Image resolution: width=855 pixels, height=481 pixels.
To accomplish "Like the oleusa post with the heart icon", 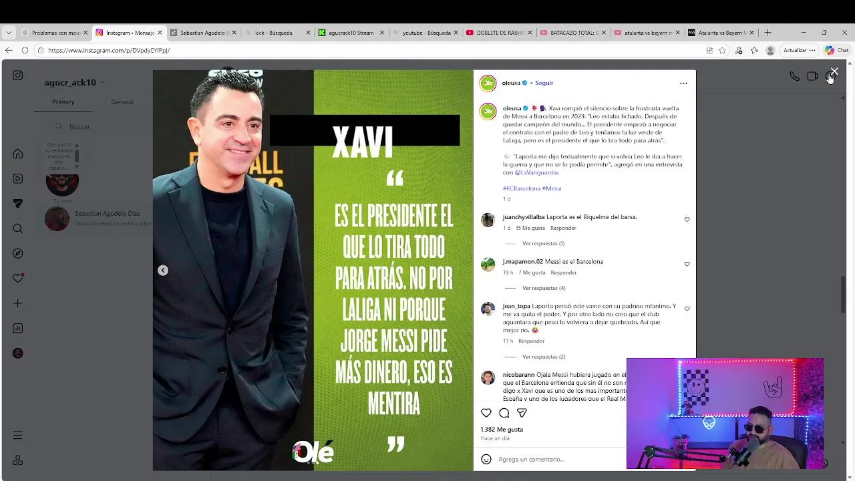I will coord(486,413).
